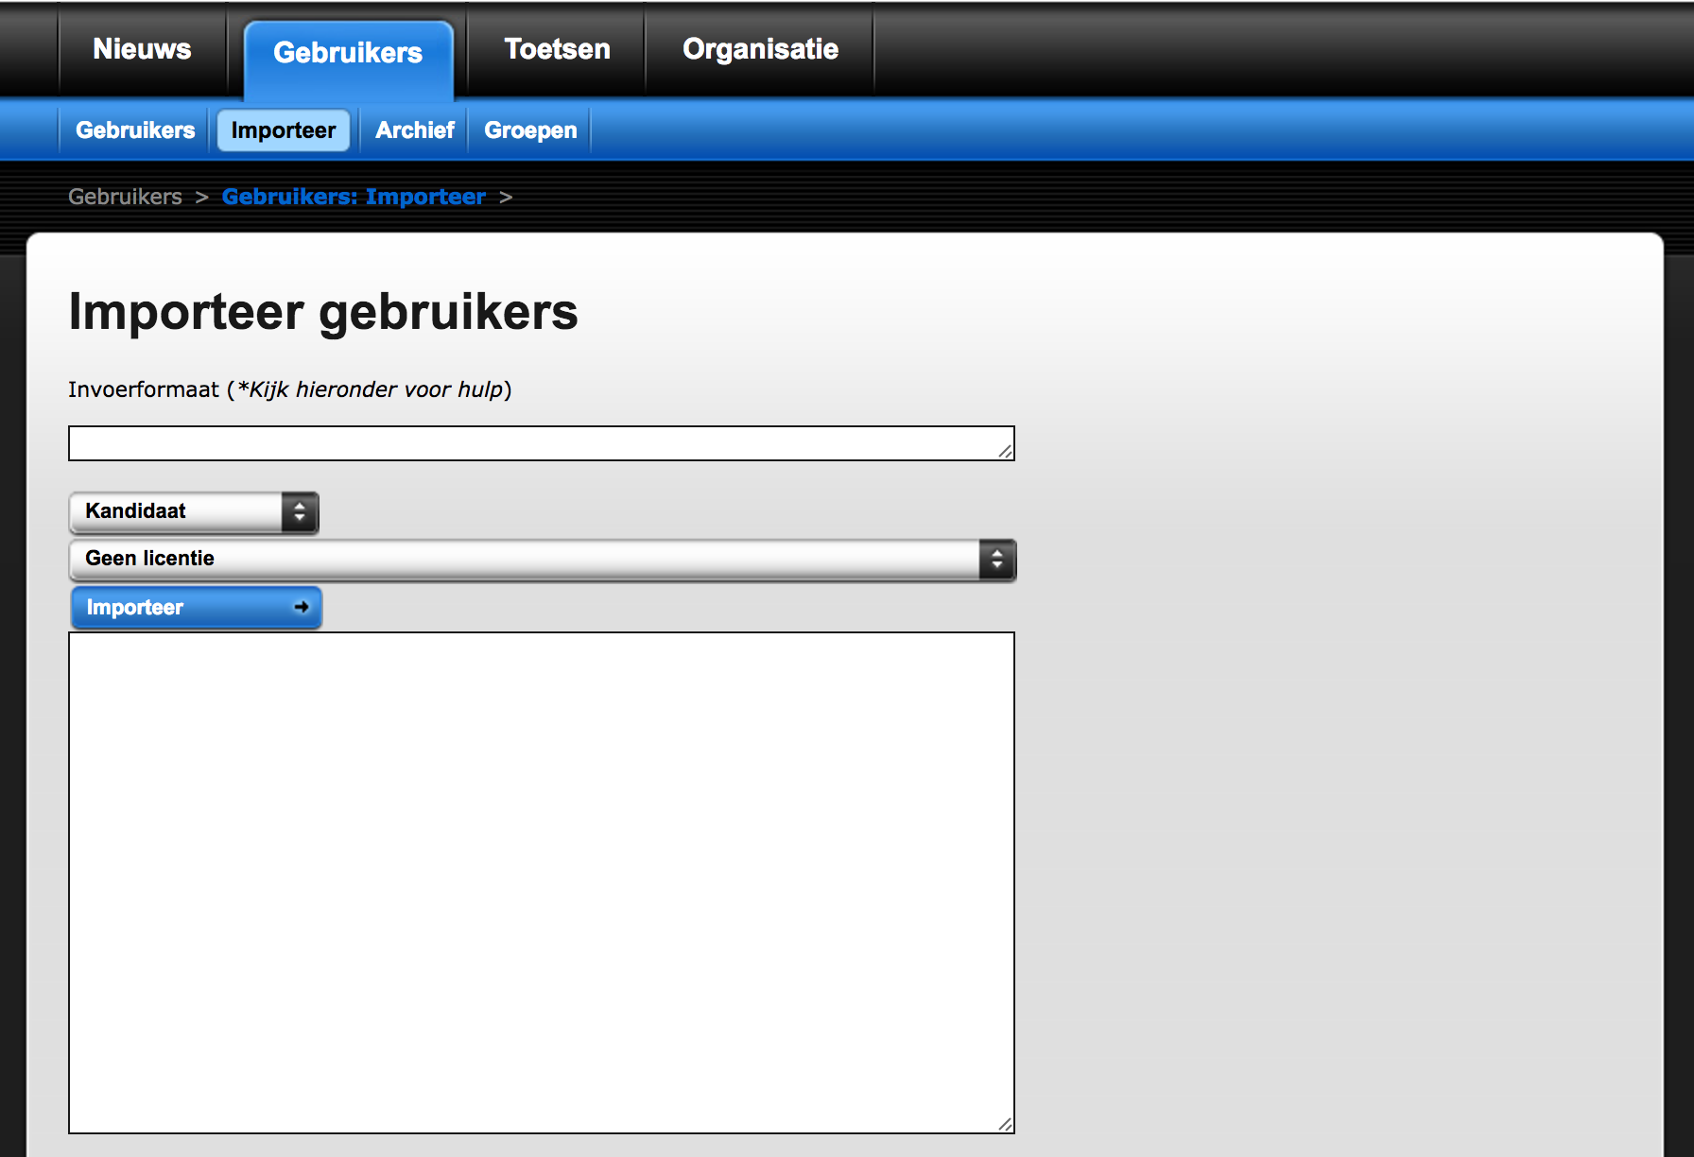The height and width of the screenshot is (1157, 1694).
Task: Focus the Invoerformaat text field
Action: point(529,443)
